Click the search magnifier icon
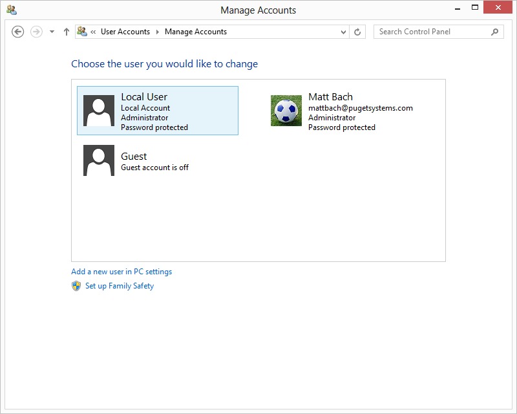 [495, 32]
